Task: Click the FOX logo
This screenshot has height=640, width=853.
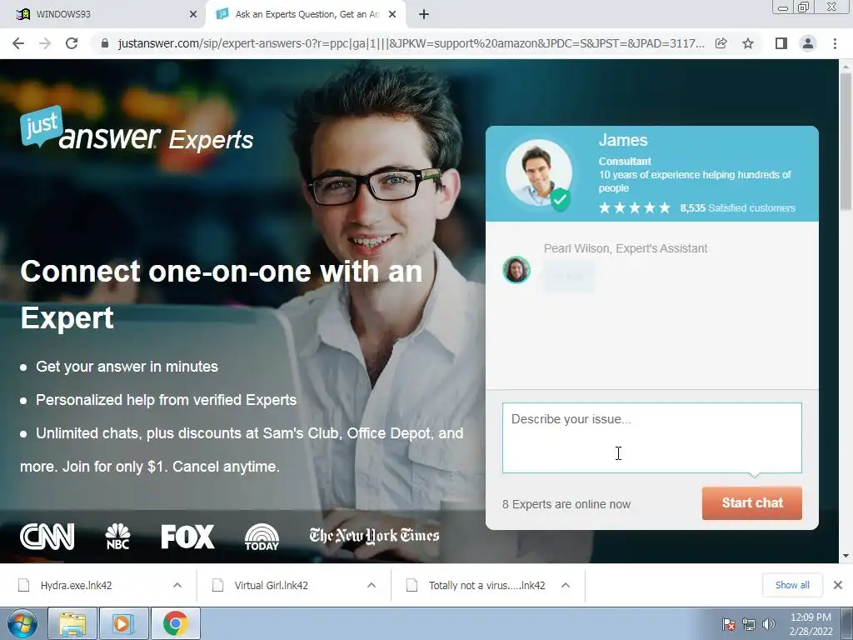Action: [x=187, y=537]
